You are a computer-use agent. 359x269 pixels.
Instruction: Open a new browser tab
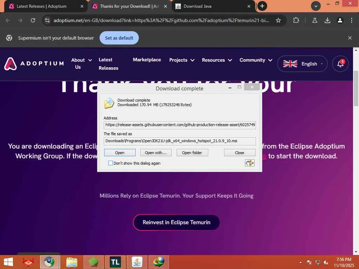262,6
